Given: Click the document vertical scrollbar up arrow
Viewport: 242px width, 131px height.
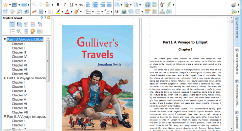Looking at the screenshot, I should point(231,18).
